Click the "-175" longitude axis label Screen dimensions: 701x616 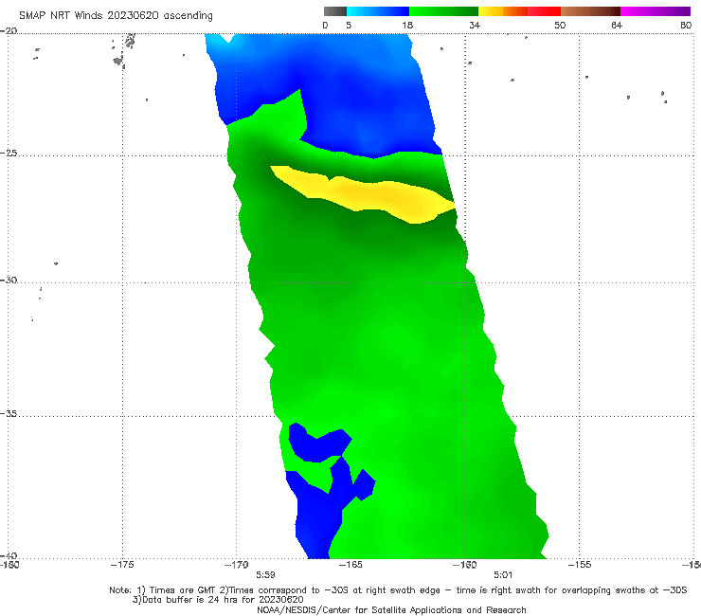122,565
